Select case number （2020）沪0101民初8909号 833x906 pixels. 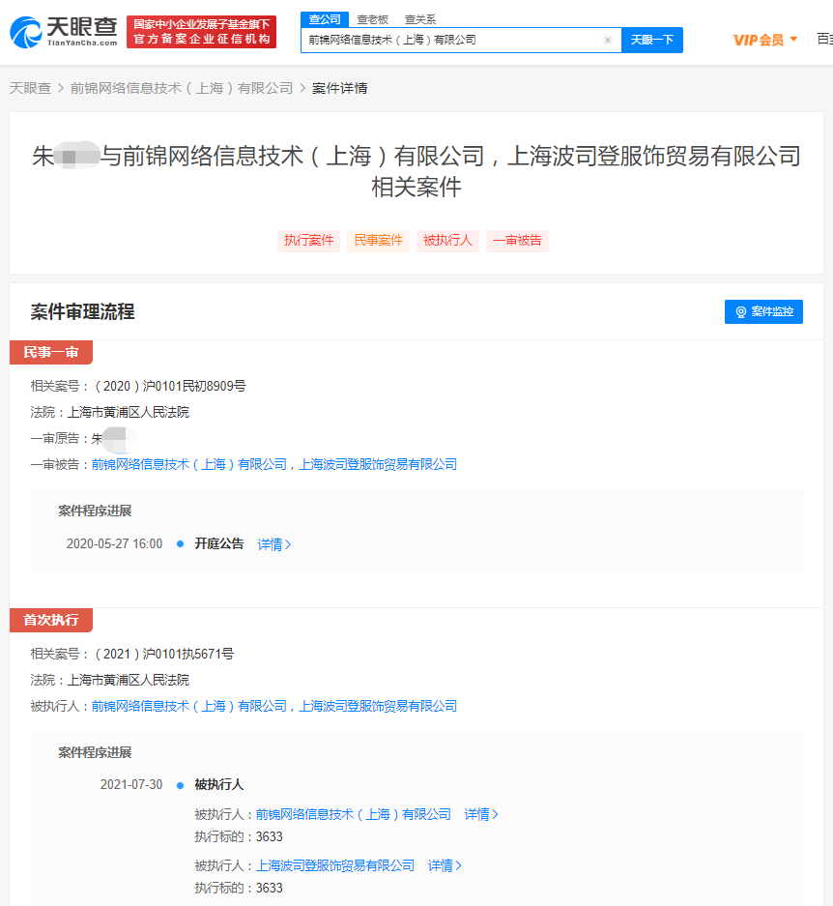click(x=170, y=386)
